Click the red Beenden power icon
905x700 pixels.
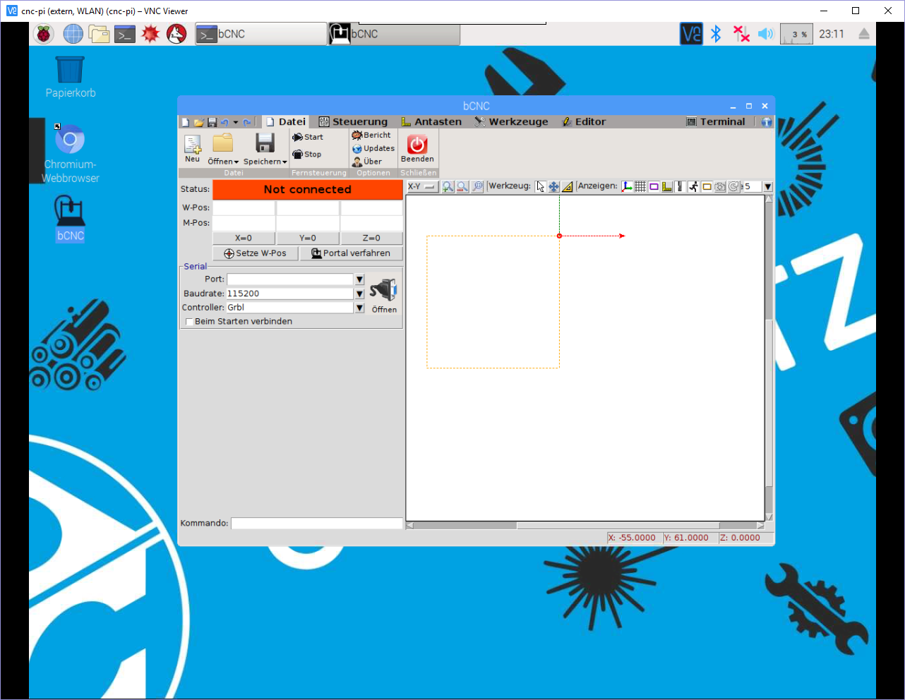[417, 144]
